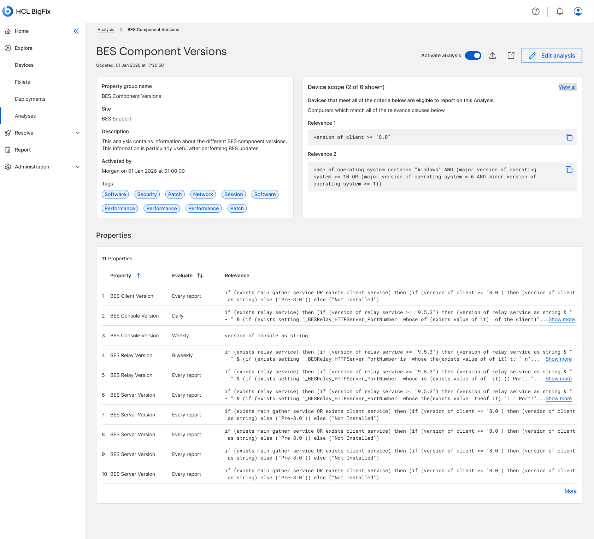Open Analyses in sidebar
The width and height of the screenshot is (594, 539).
25,116
